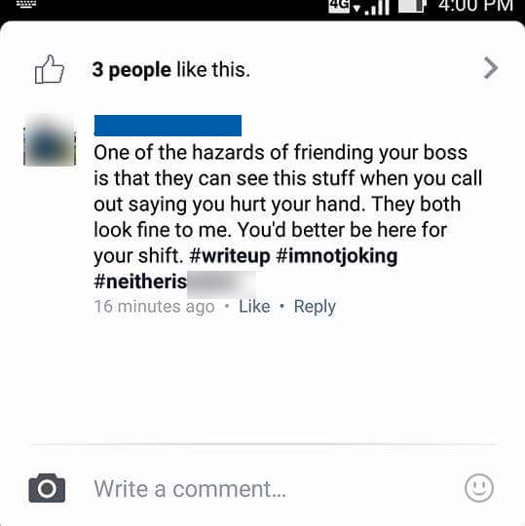Tap the 4G signal status icon

(339, 7)
